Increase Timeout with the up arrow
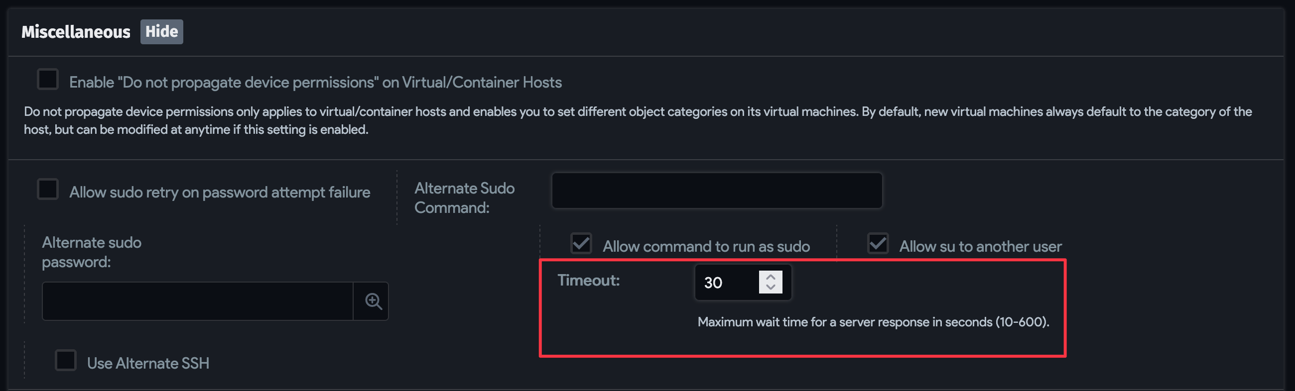Screen dimensions: 1295x391 click(x=770, y=277)
